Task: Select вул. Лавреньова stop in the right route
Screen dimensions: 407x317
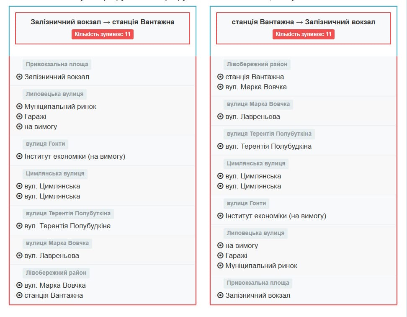Action: click(252, 116)
